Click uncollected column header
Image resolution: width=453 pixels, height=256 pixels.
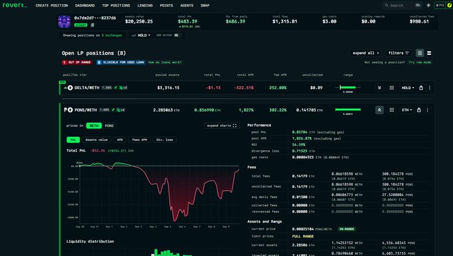tap(312, 75)
